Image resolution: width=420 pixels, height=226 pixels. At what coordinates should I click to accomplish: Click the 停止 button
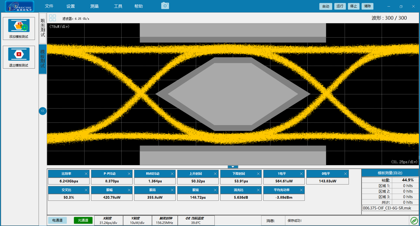(x=354, y=6)
